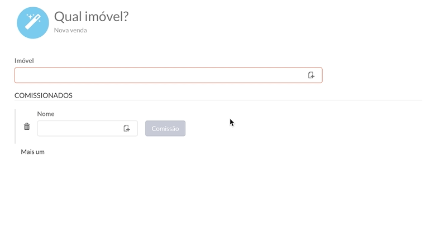Image resolution: width=435 pixels, height=242 pixels.
Task: Add another commissioned with Mais um
Action: tap(32, 152)
